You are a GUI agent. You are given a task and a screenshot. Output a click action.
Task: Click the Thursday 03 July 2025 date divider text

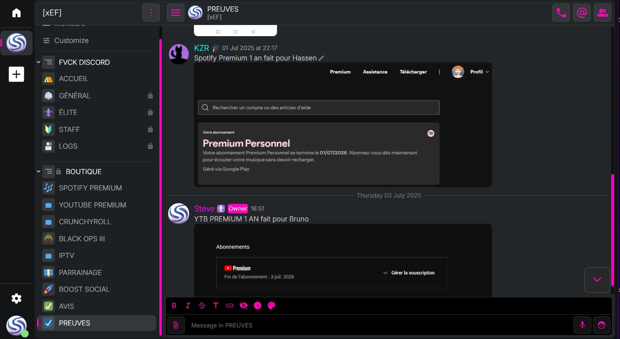click(x=389, y=196)
